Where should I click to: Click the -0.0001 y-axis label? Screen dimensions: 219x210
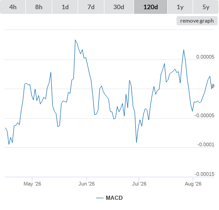tap(206, 144)
